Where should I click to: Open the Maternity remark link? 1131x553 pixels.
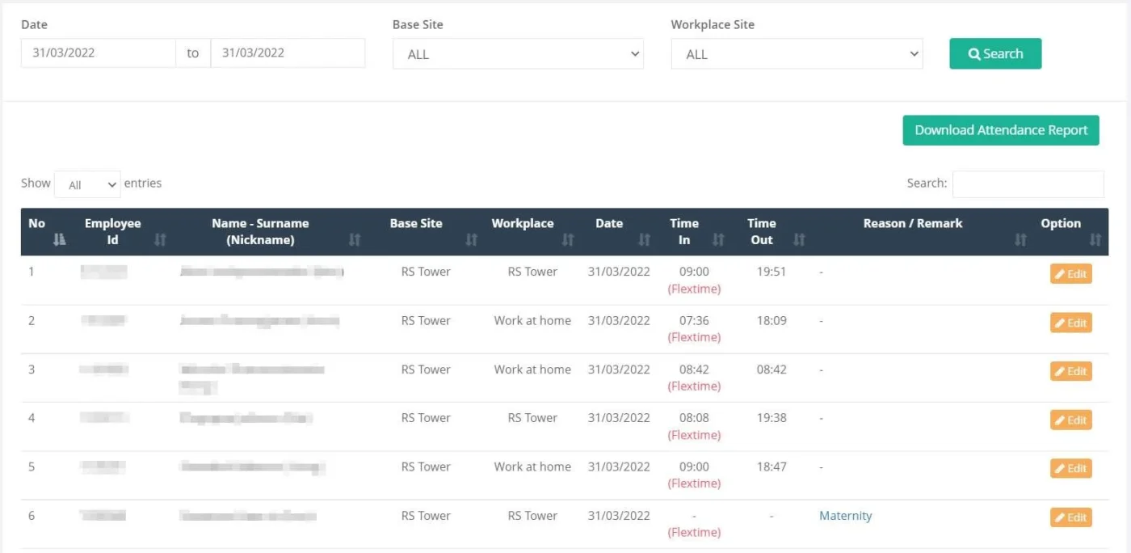[845, 516]
